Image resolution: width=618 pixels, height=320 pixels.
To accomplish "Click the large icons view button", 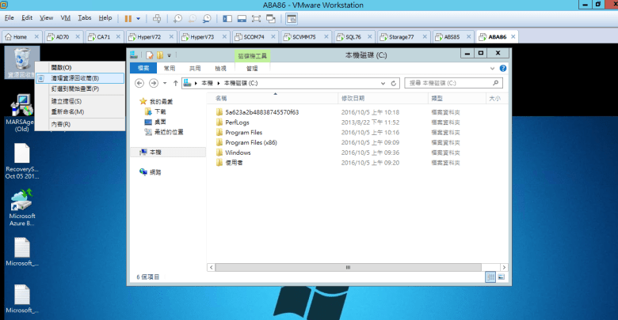I will point(502,277).
